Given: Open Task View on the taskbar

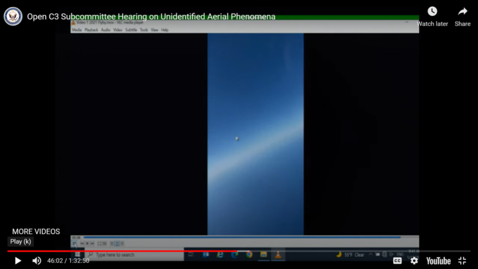Looking at the screenshot, I should [x=191, y=255].
